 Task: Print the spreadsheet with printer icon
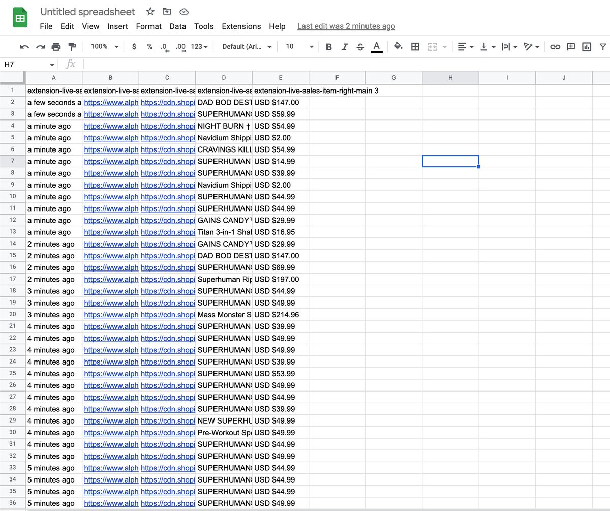coord(56,47)
